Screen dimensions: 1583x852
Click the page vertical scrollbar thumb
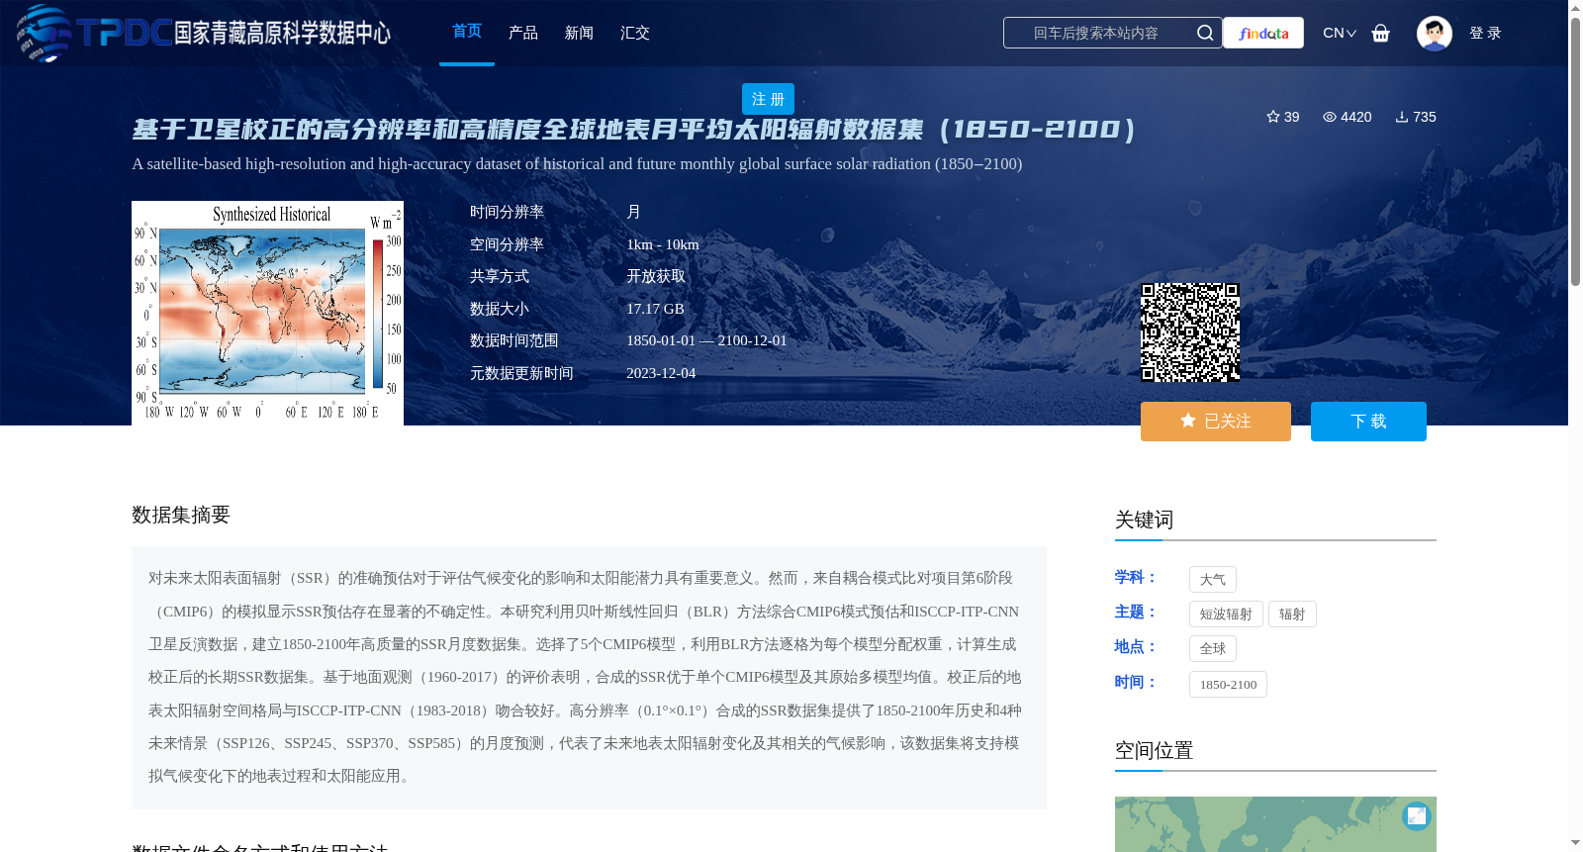pyautogui.click(x=1575, y=151)
